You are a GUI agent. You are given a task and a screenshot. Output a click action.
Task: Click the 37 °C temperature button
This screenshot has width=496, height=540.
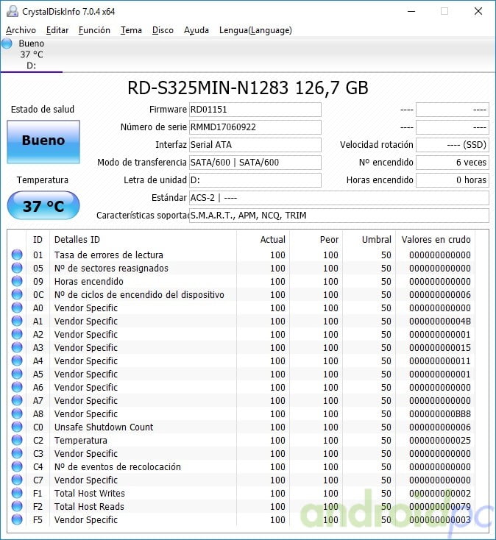(43, 206)
